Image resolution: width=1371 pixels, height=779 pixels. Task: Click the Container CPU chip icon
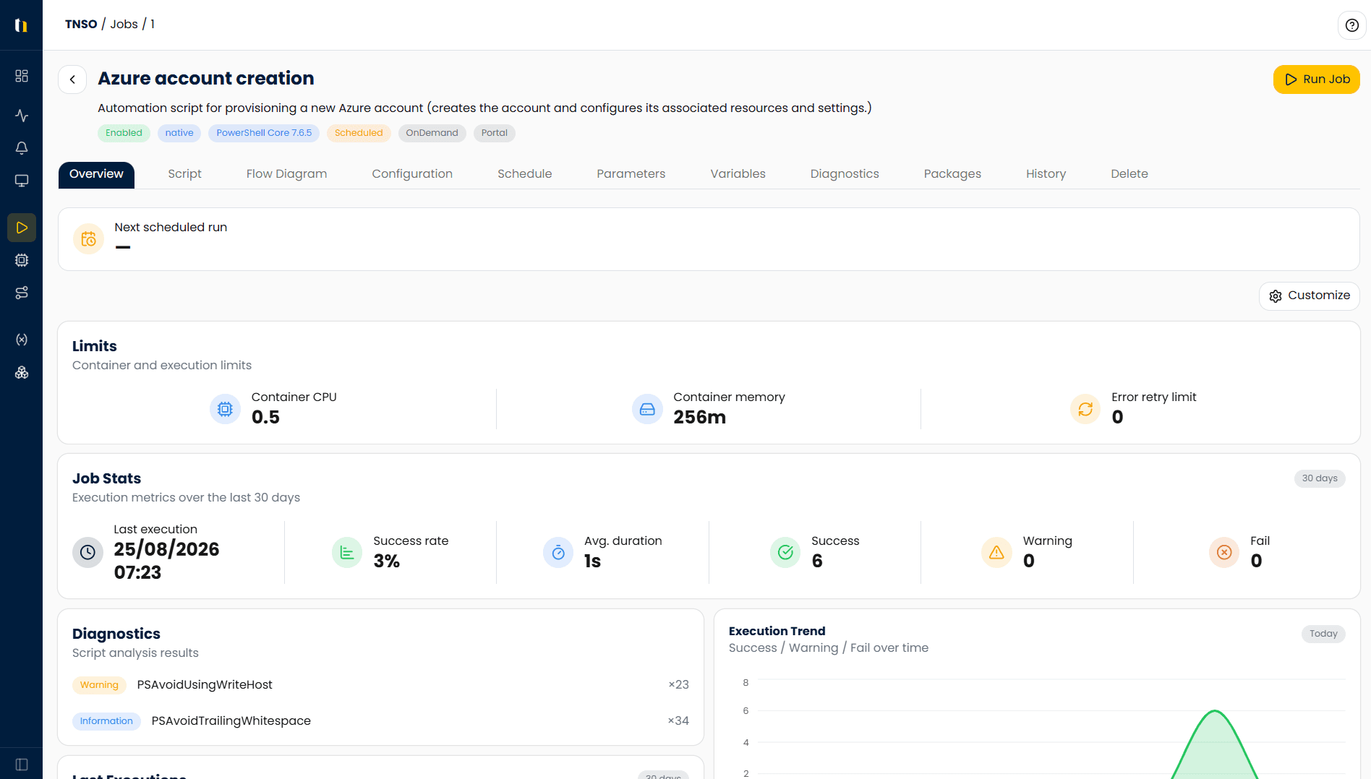tap(225, 409)
